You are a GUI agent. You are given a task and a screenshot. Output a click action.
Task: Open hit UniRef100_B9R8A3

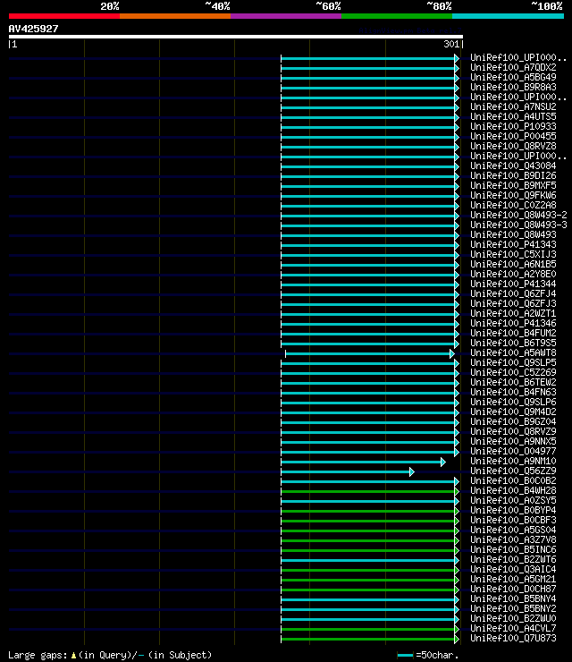tap(513, 87)
